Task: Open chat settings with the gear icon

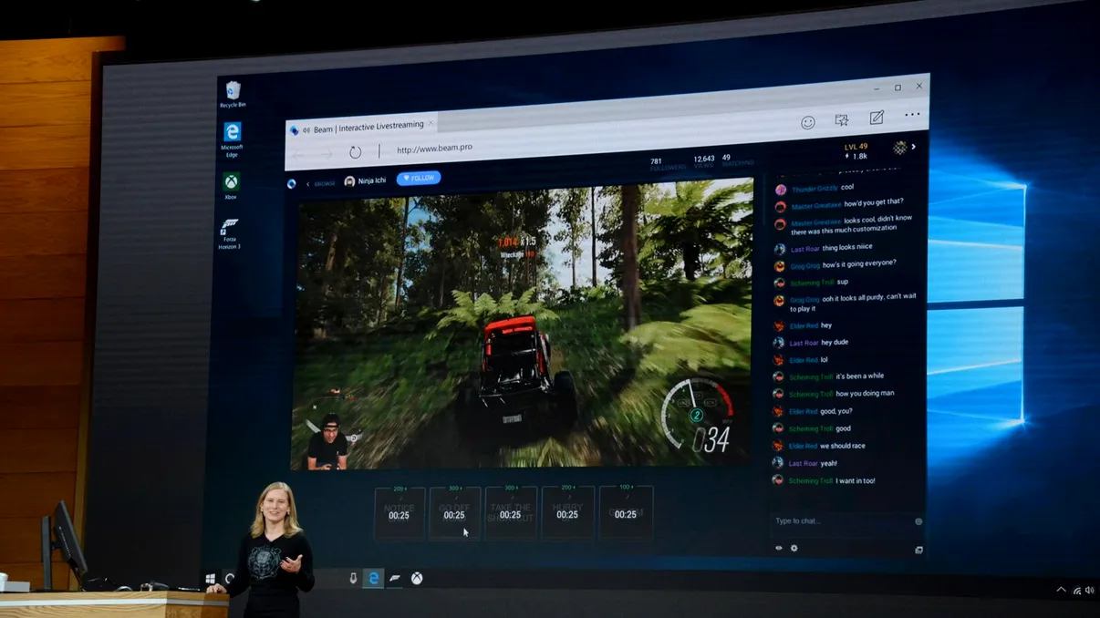Action: (794, 548)
